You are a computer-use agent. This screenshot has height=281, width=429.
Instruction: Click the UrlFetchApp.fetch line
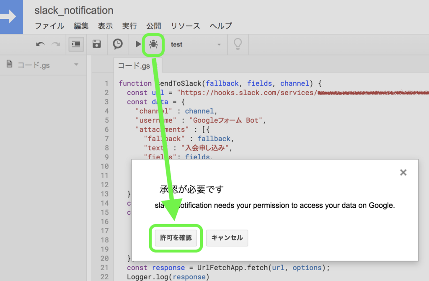tap(228, 268)
